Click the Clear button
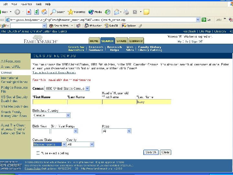Image resolution: width=233 pixels, height=175 pixels. [x=165, y=152]
